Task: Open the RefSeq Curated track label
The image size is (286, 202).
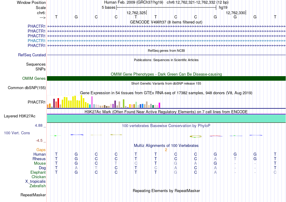Action: [32, 55]
